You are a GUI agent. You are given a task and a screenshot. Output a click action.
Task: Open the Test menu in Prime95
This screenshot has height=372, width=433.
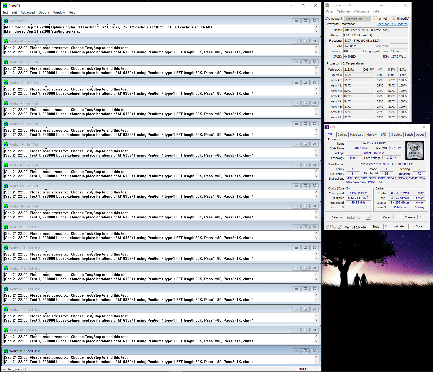point(5,12)
